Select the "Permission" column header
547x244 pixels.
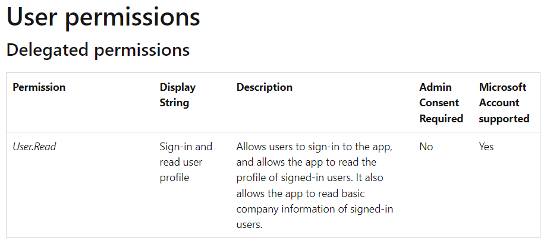tap(39, 87)
